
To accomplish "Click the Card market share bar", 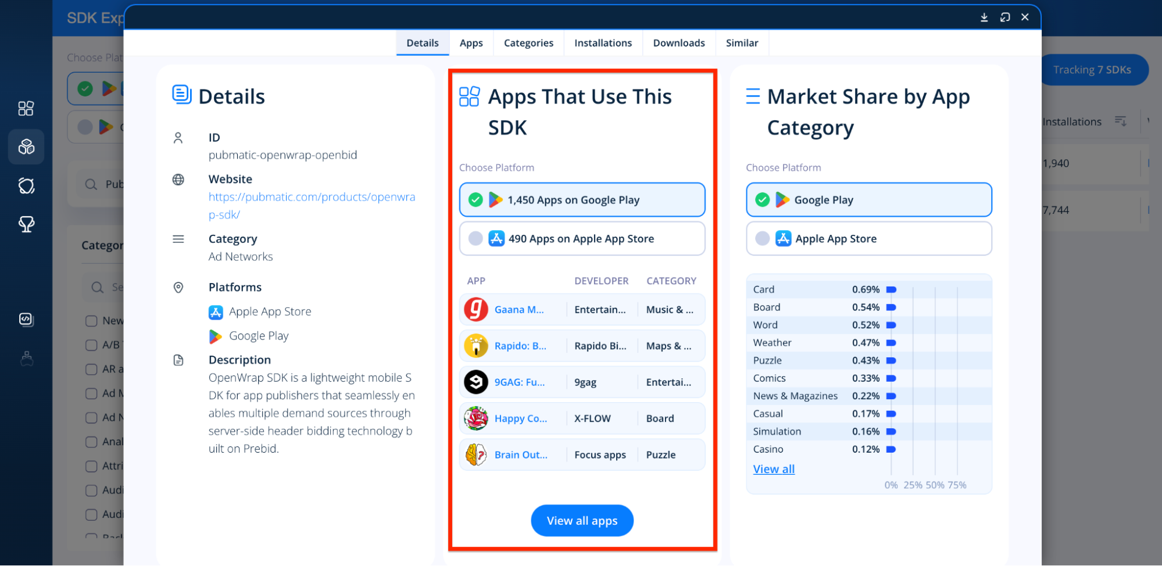I will [x=891, y=289].
